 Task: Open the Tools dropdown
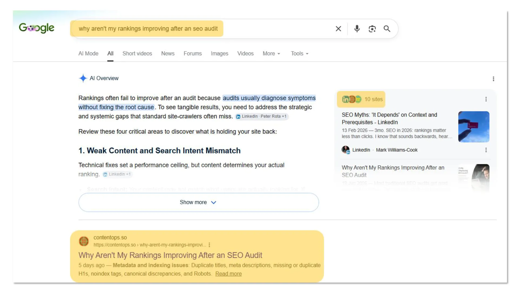(300, 53)
